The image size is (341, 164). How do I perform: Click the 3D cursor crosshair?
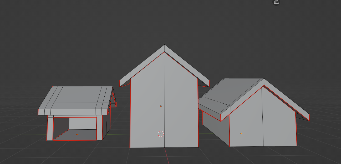pos(161,134)
